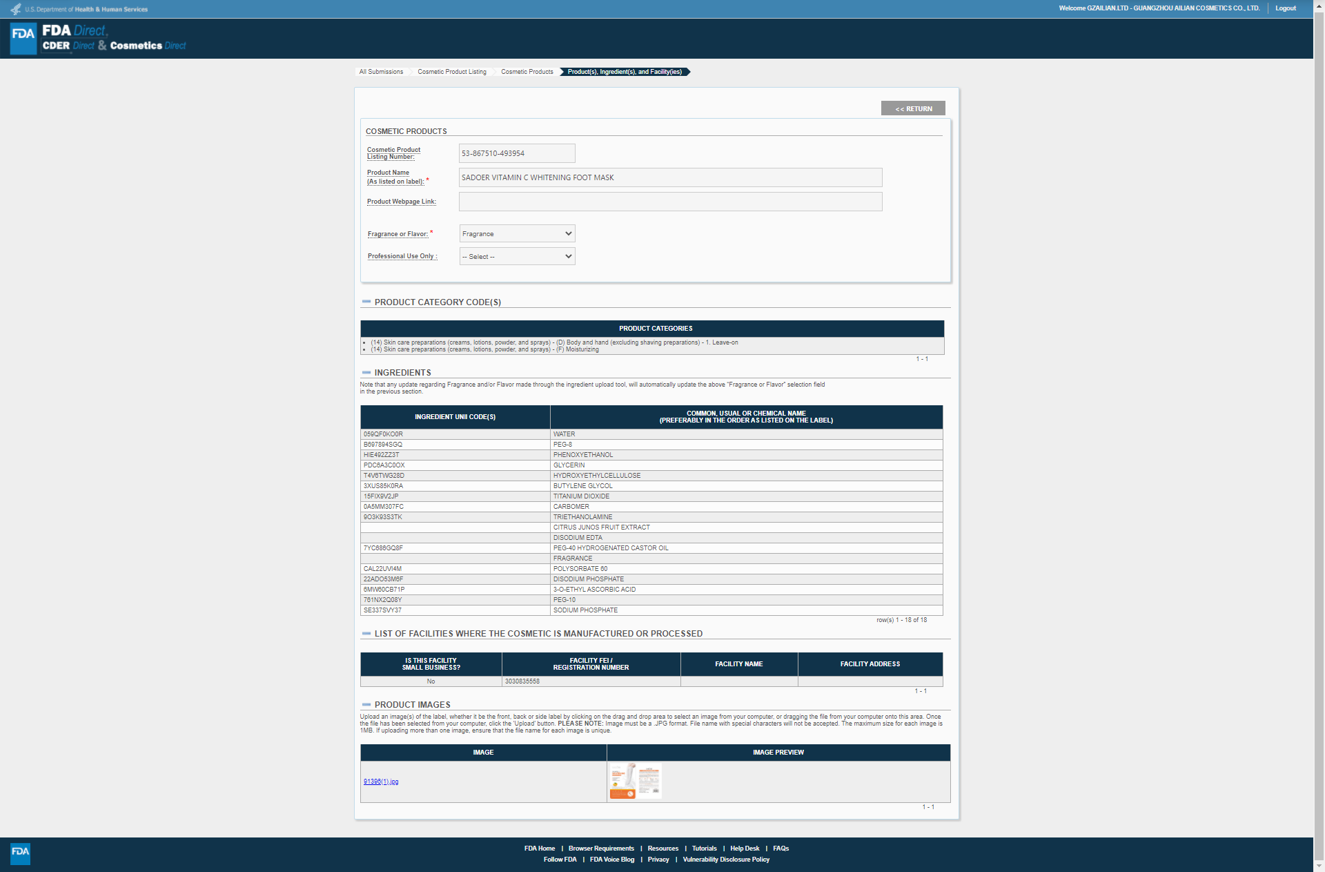Click the Product Name input field
This screenshot has height=872, width=1325.
(670, 177)
